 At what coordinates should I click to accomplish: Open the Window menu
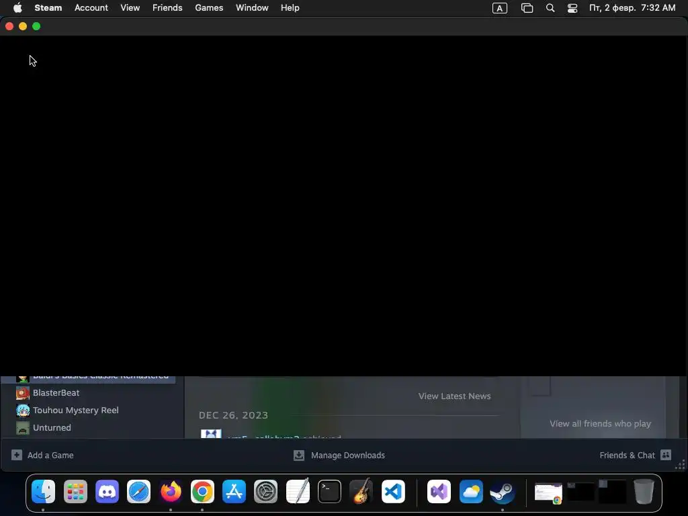click(253, 8)
